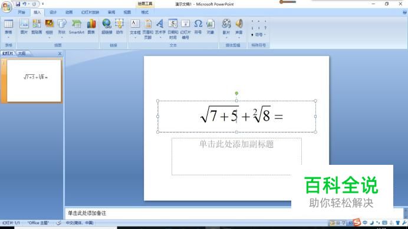Save the presentation from quick access toolbar
Viewport: 408px width, 229px height.
18,4
